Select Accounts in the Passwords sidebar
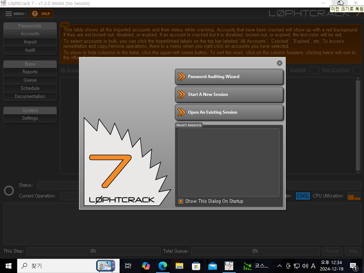This screenshot has width=364, height=273. click(30, 34)
